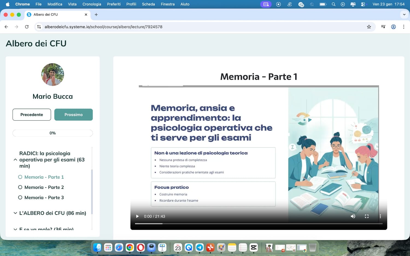Open the Scheda menu
Screen dimensions: 410x256
coord(148,4)
